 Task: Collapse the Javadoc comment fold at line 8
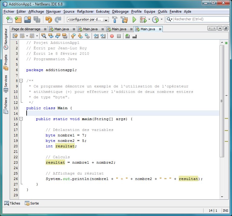click(x=21, y=81)
